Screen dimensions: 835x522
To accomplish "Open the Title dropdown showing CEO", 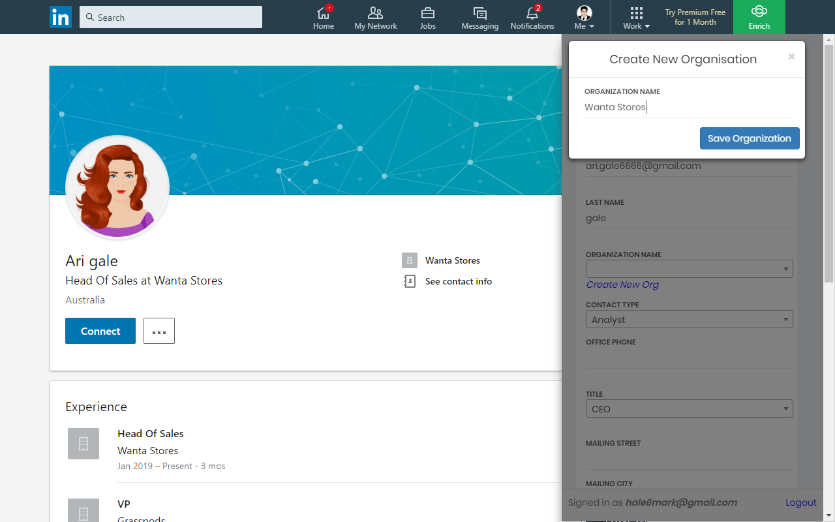I will [x=689, y=409].
